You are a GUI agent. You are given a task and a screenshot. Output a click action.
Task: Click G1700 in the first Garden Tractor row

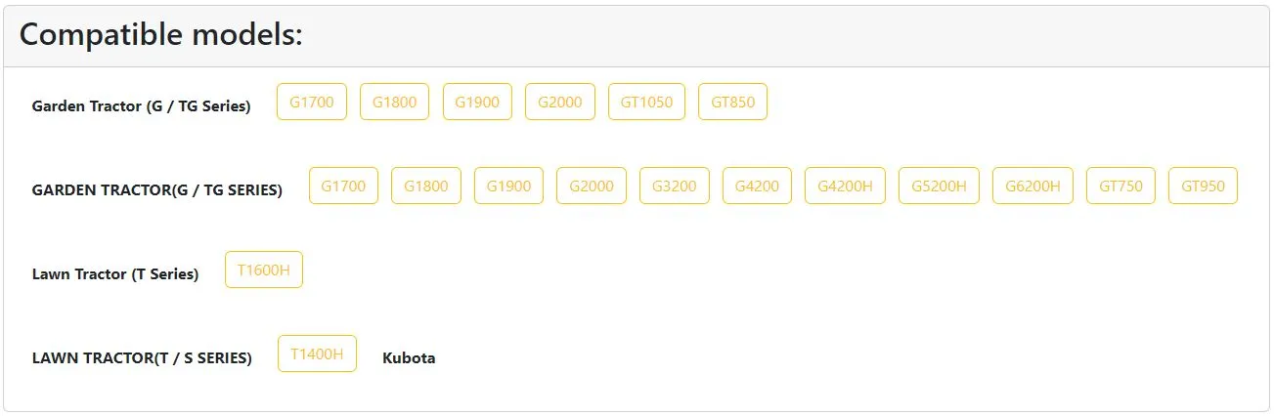coord(312,102)
